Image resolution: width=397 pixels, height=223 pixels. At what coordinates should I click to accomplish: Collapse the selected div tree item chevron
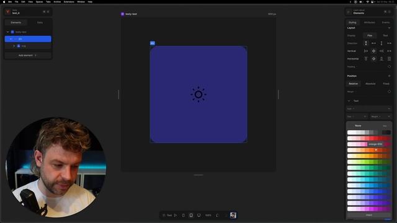click(11, 39)
